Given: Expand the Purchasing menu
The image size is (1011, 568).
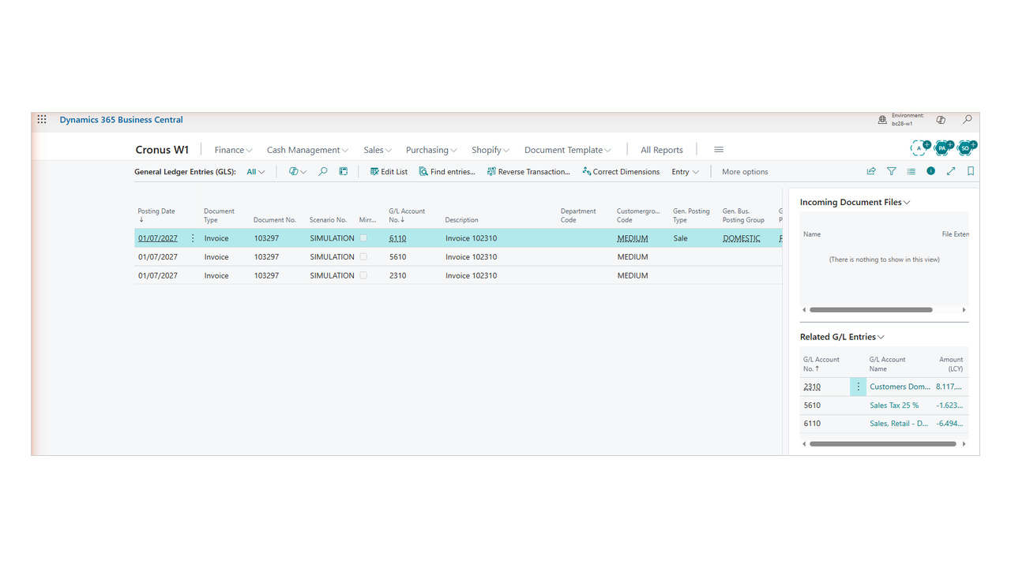Looking at the screenshot, I should point(431,150).
